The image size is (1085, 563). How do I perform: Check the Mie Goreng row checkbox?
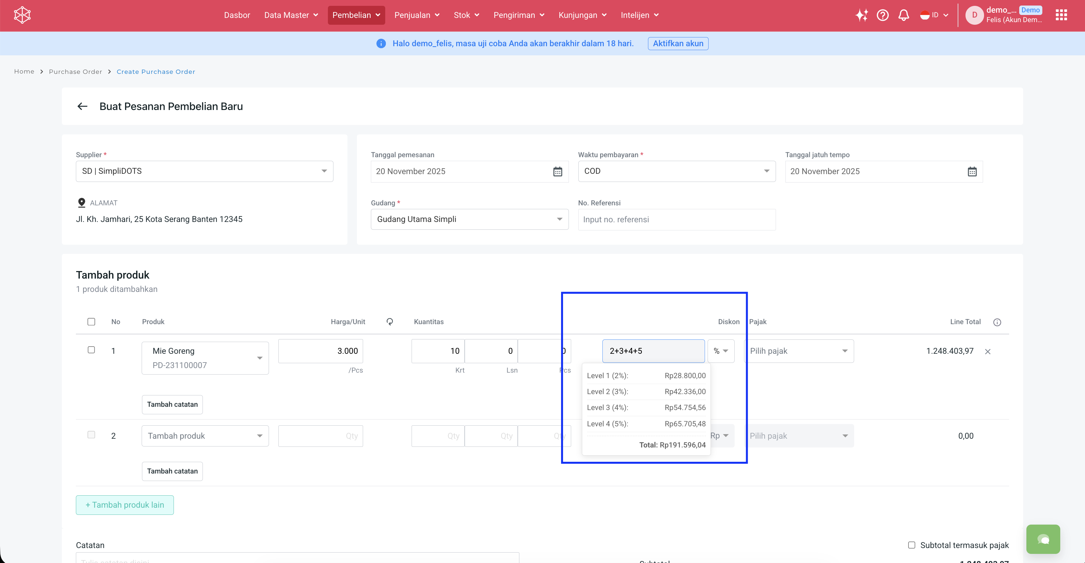click(92, 350)
